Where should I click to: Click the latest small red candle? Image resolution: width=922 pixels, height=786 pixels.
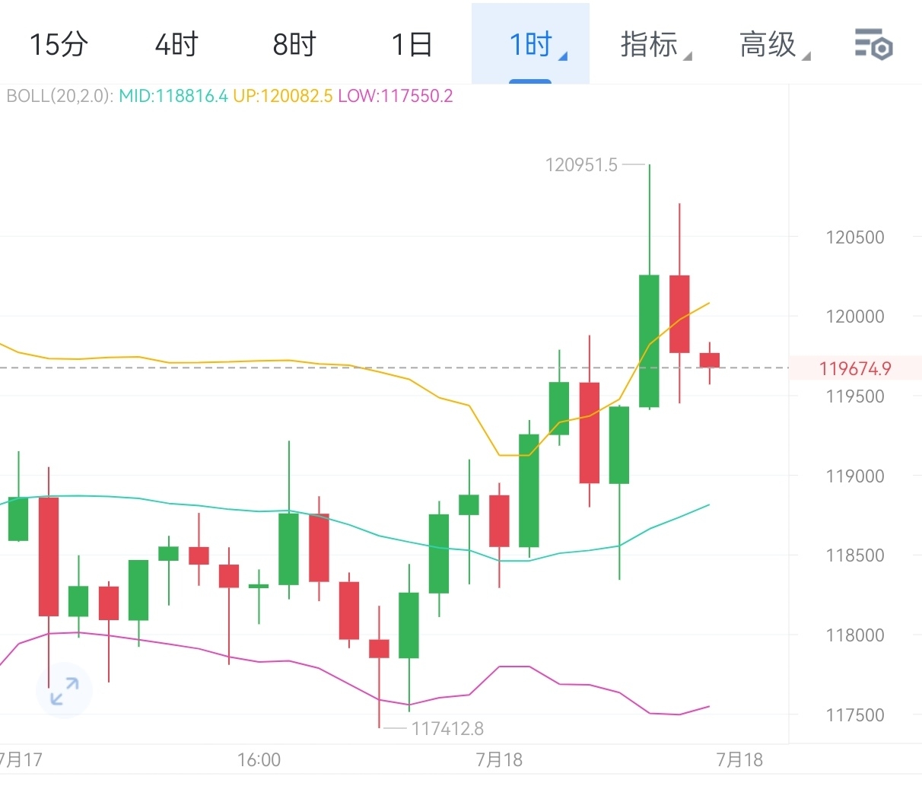(710, 361)
